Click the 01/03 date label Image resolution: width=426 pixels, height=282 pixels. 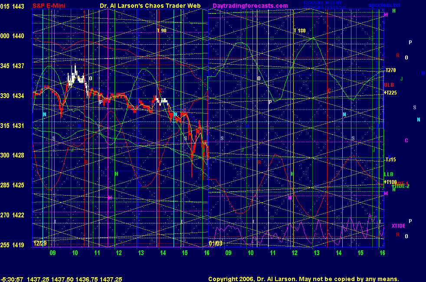click(216, 243)
